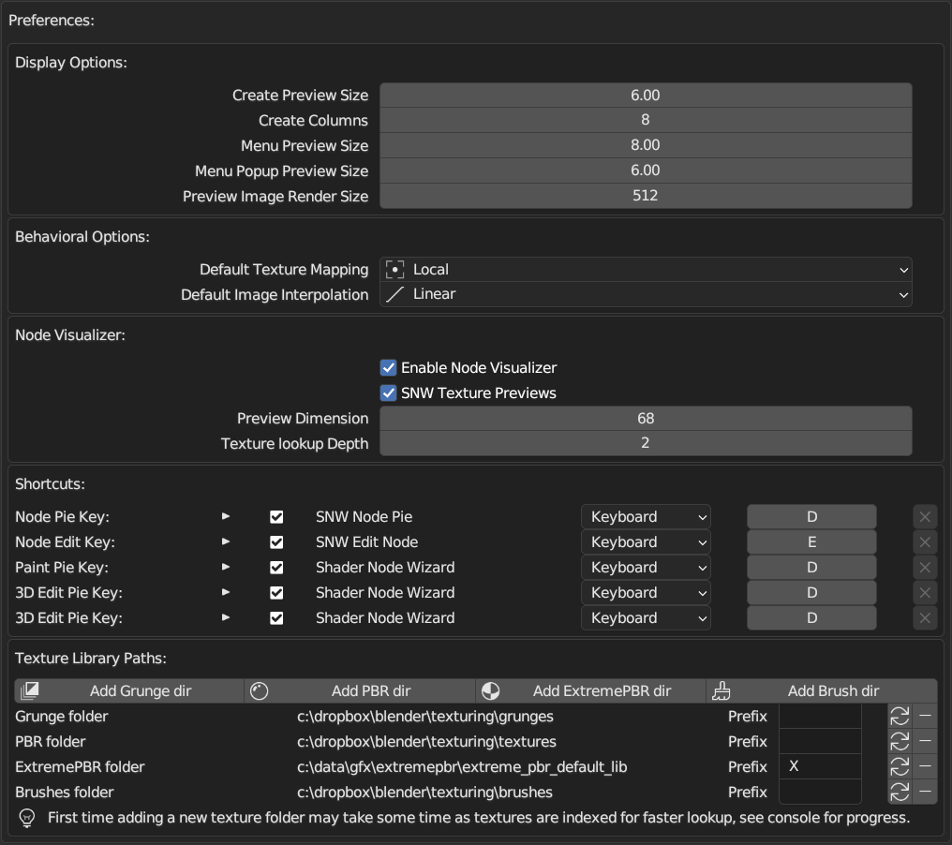The width and height of the screenshot is (952, 845).
Task: Remove the Grunge folder path entry
Action: click(x=925, y=717)
